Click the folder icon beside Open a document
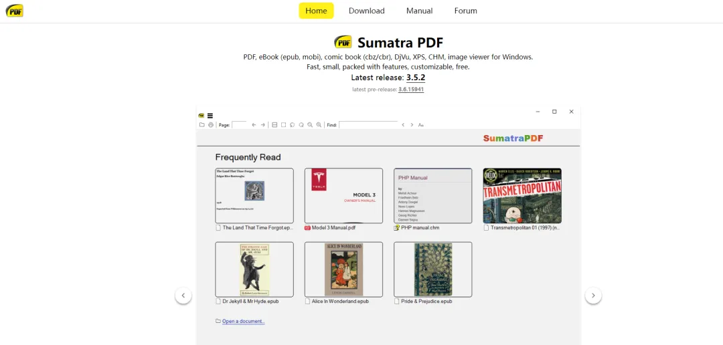The width and height of the screenshot is (723, 345). [x=218, y=321]
